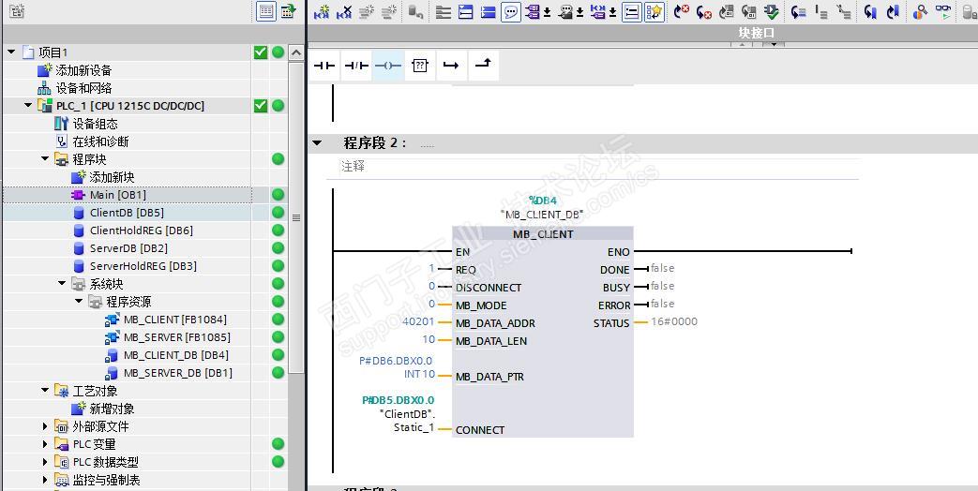The height and width of the screenshot is (491, 978).
Task: Click the add row toolbar icon
Action: (x=388, y=11)
